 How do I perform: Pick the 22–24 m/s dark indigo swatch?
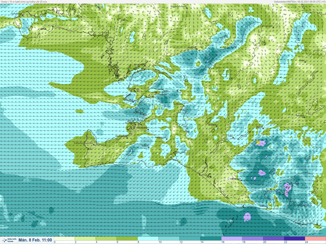tap(294, 239)
